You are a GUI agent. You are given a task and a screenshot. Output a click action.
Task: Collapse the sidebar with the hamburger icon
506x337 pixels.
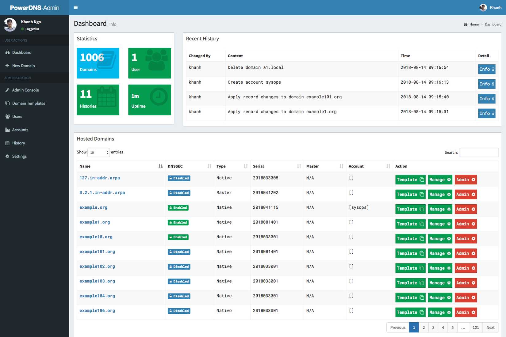pyautogui.click(x=75, y=7)
